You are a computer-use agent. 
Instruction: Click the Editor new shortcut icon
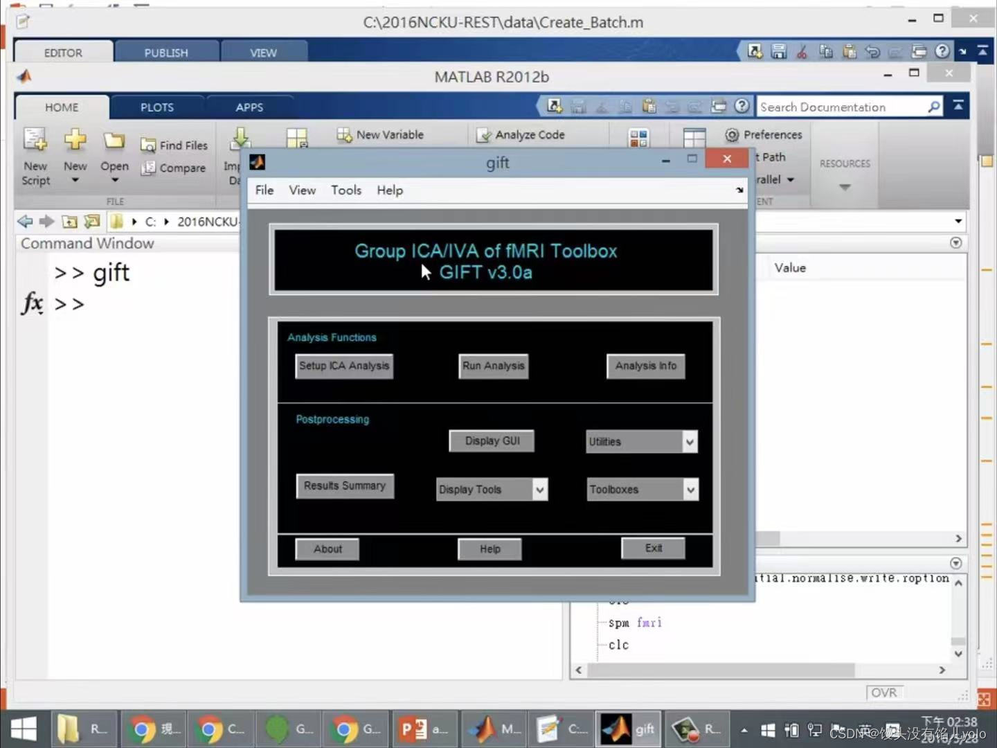(x=755, y=51)
